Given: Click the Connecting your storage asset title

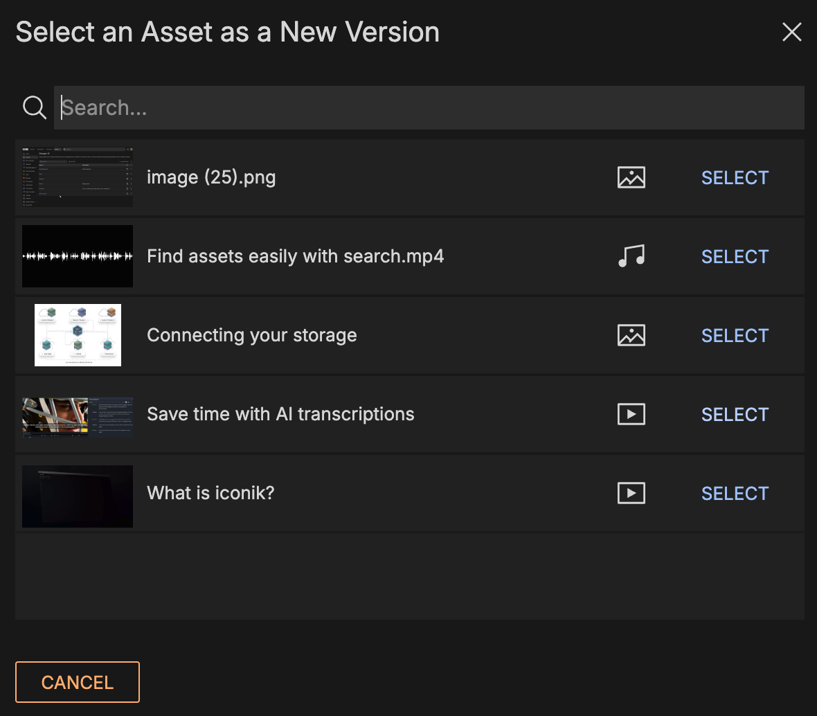Looking at the screenshot, I should point(252,336).
